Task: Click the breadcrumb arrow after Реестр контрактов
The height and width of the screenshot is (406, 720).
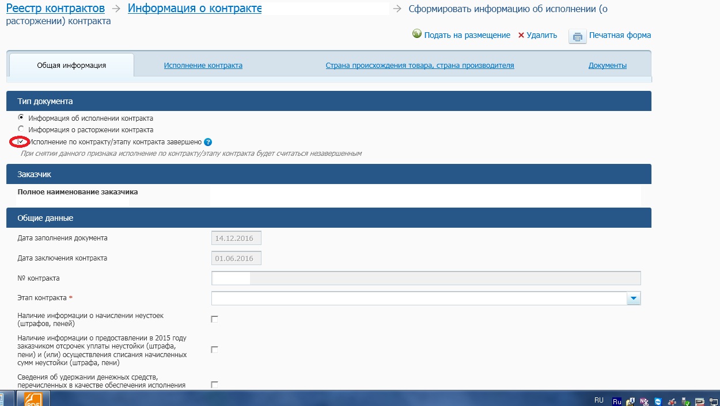Action: 116,9
